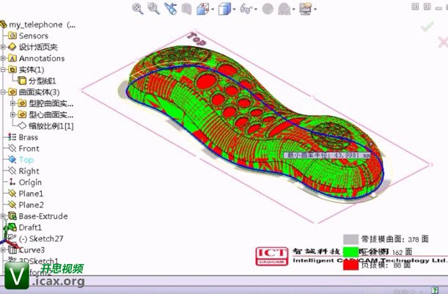Open Apply Scene dropdown arrow

(x=294, y=10)
